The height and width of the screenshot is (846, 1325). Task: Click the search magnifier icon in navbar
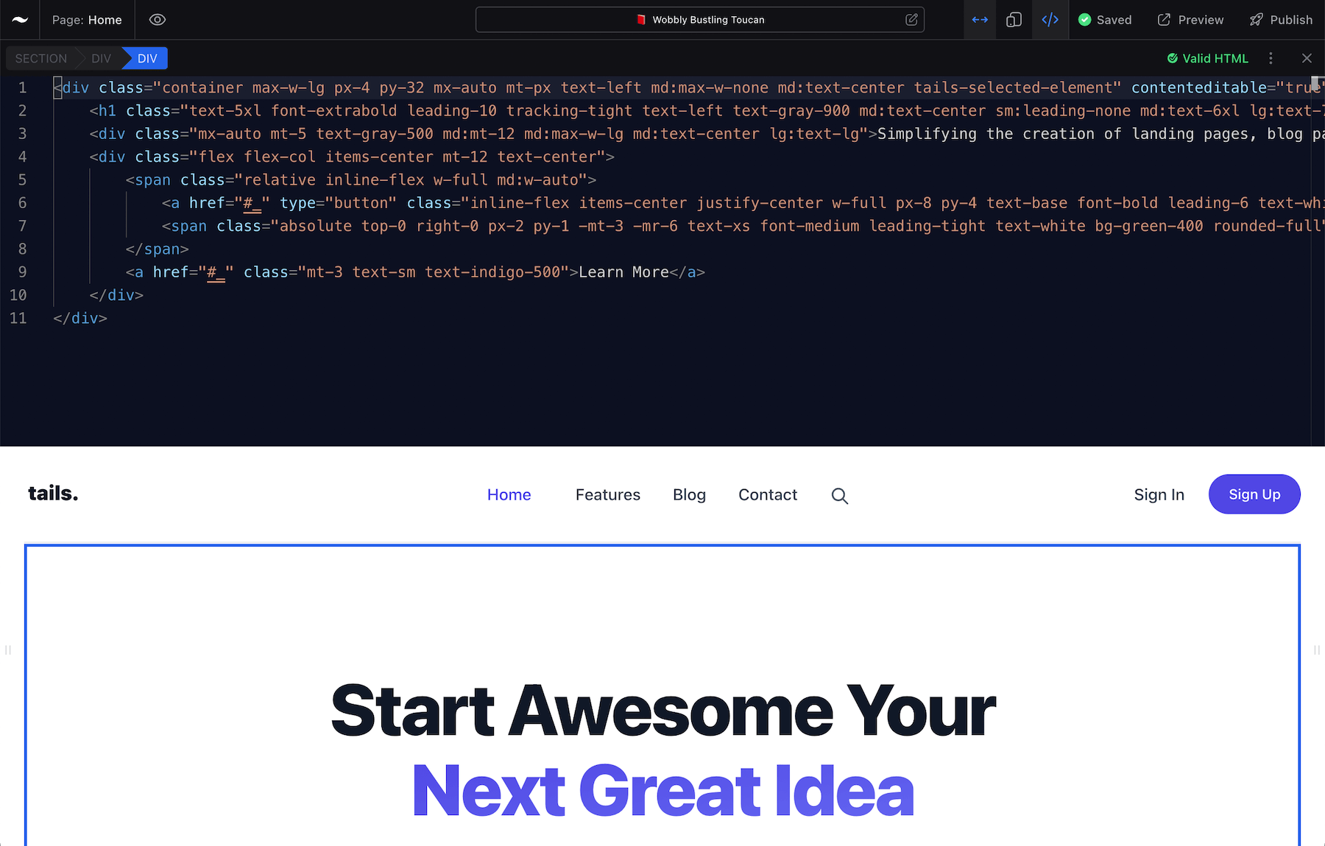click(x=840, y=497)
